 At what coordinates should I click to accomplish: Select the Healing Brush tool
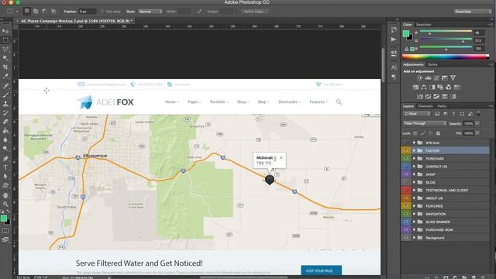[x=5, y=86]
